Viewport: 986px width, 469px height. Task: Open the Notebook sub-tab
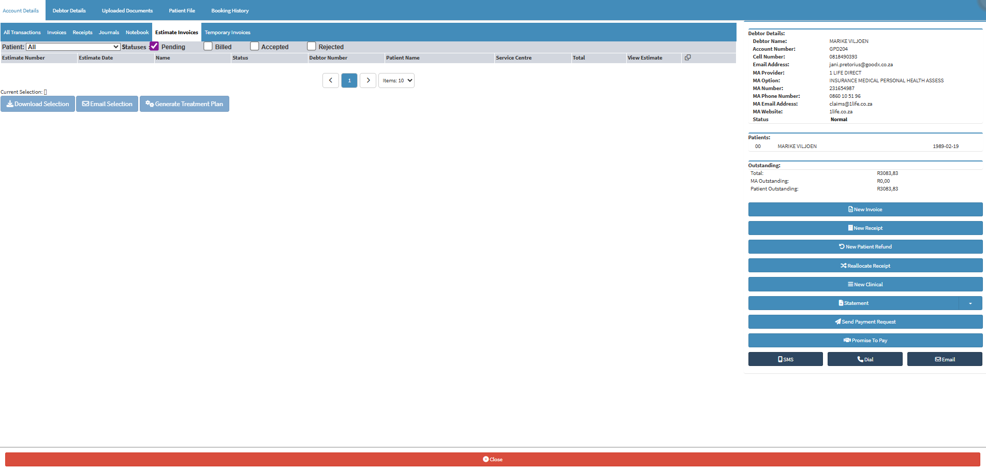tap(137, 32)
